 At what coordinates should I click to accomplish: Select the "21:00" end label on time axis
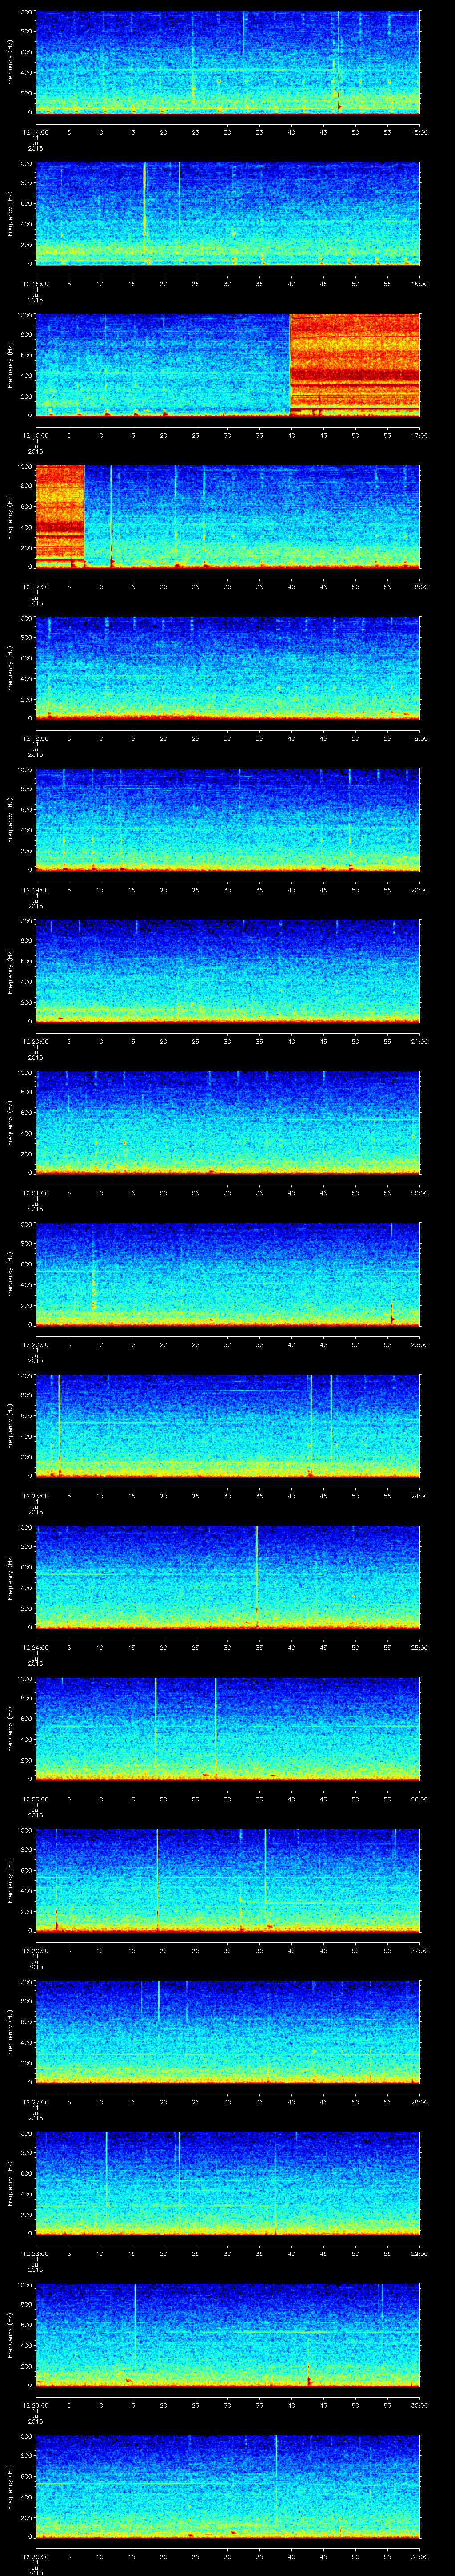pos(420,1042)
